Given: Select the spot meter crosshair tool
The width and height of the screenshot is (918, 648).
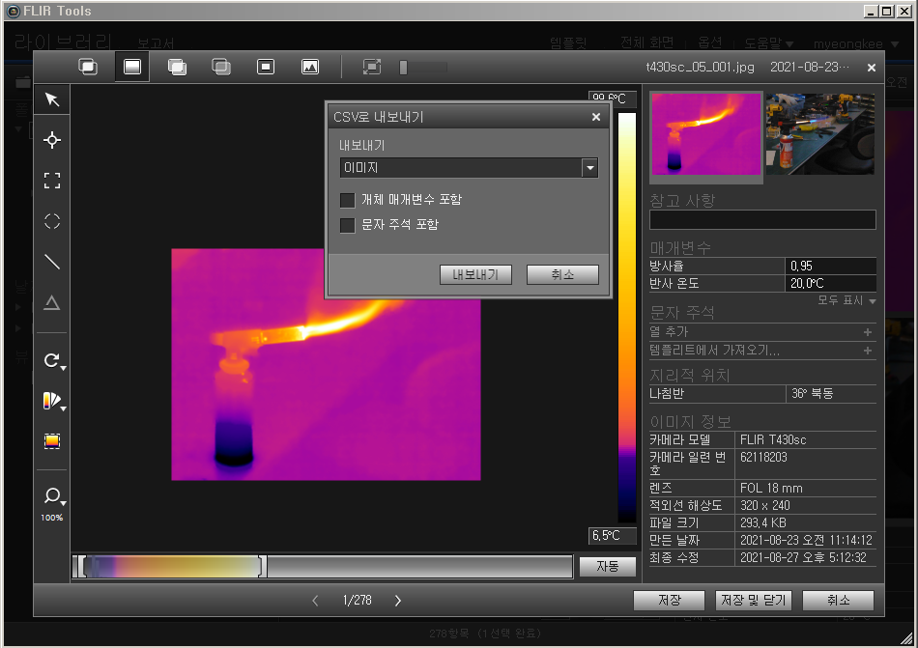Looking at the screenshot, I should click(52, 140).
